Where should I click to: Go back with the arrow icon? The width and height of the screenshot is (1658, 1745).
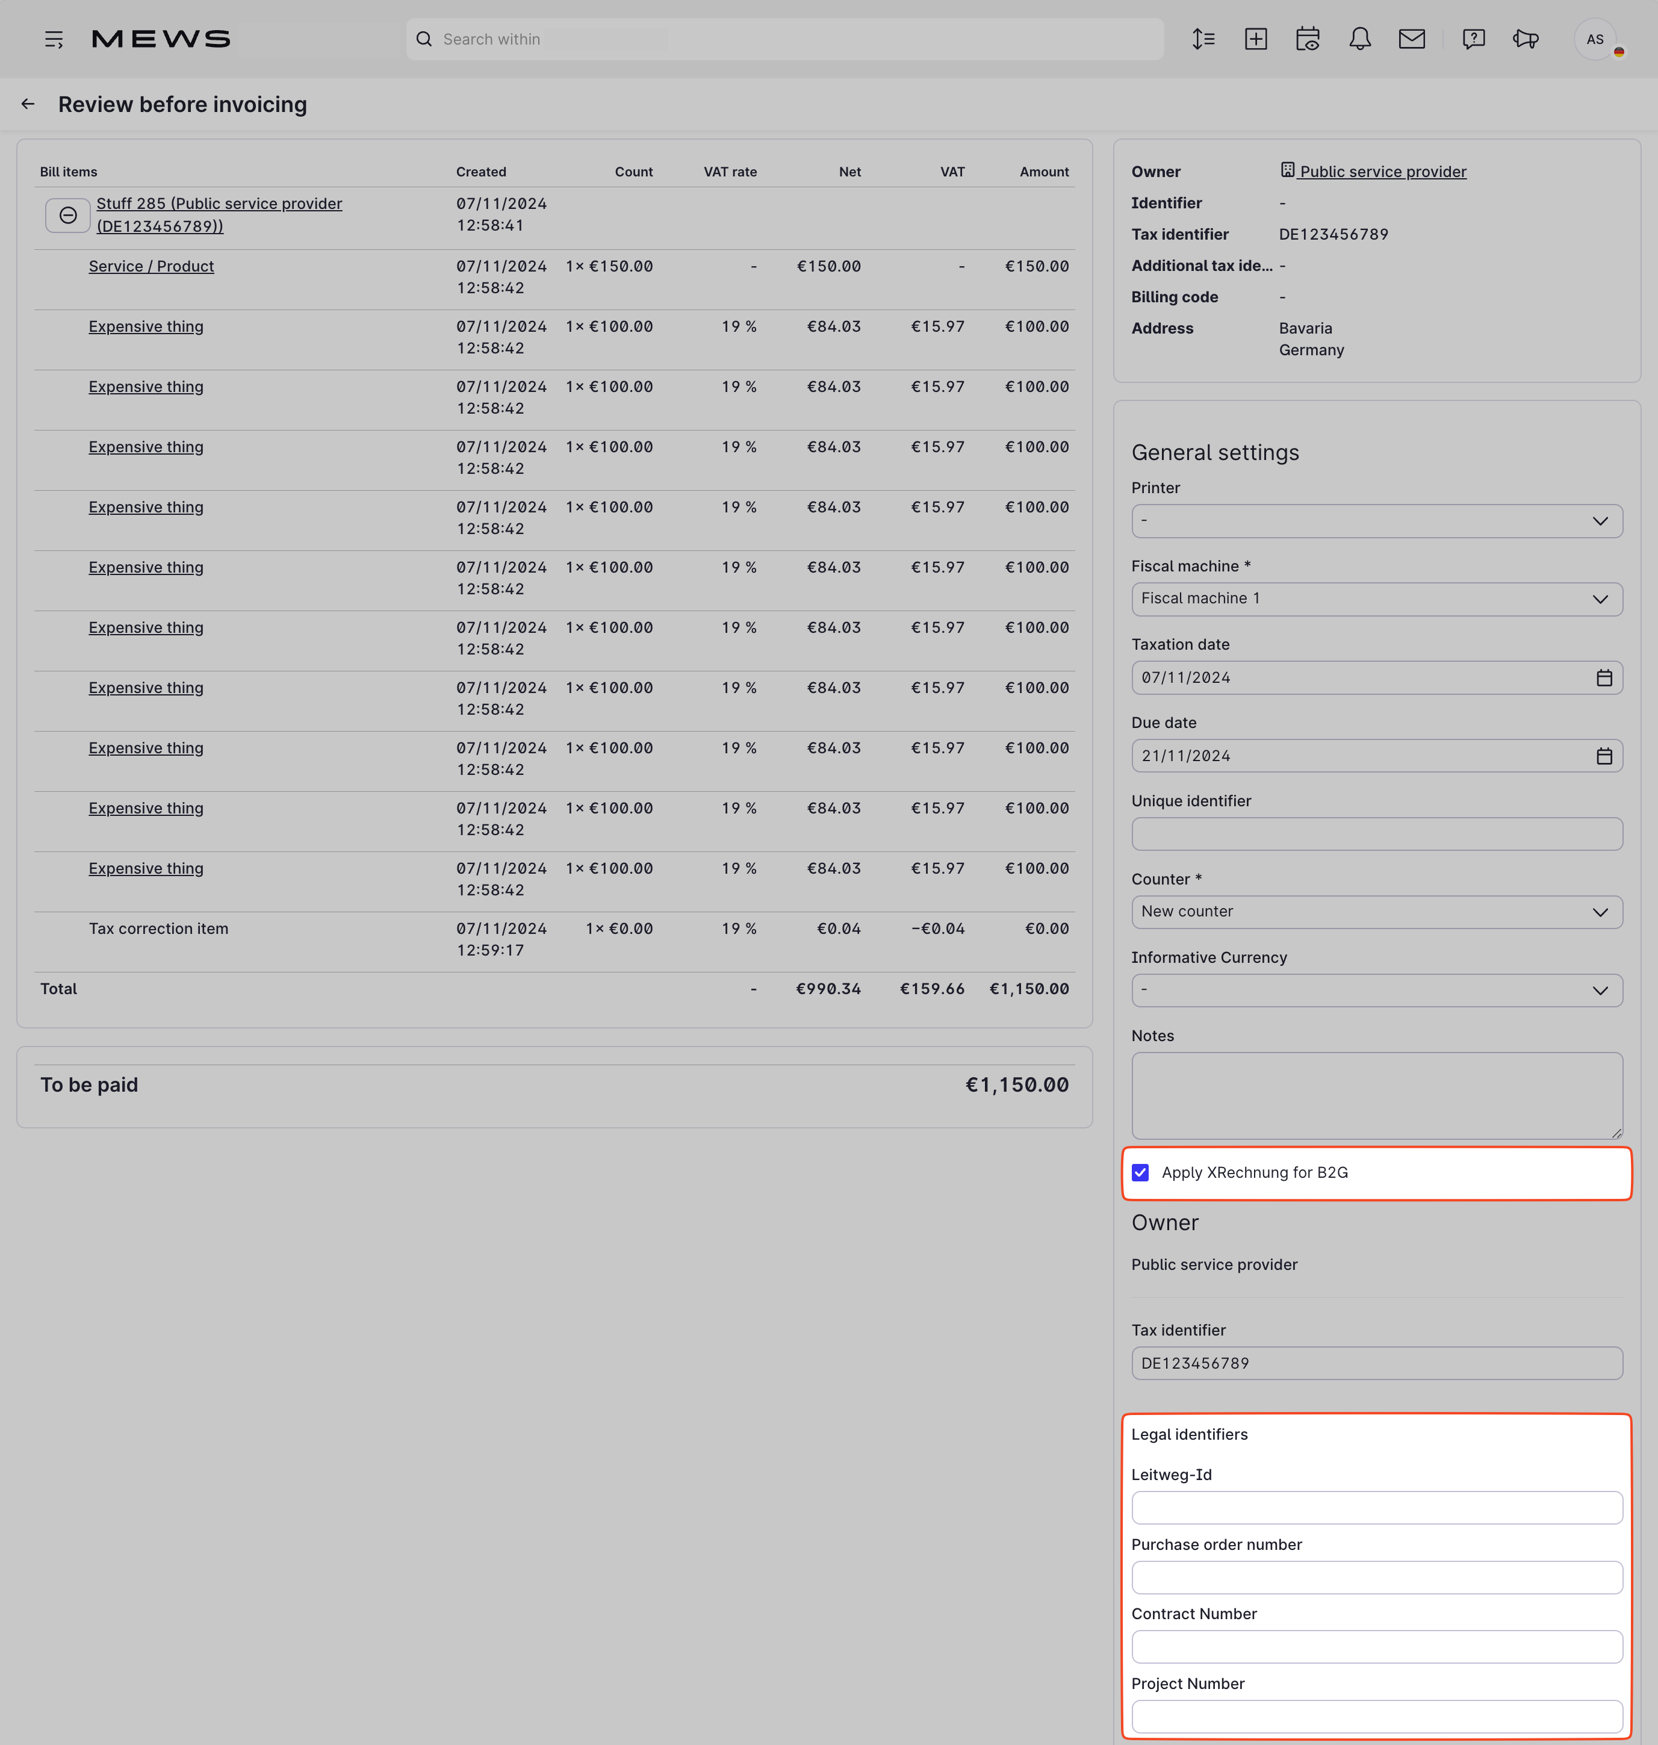(28, 104)
